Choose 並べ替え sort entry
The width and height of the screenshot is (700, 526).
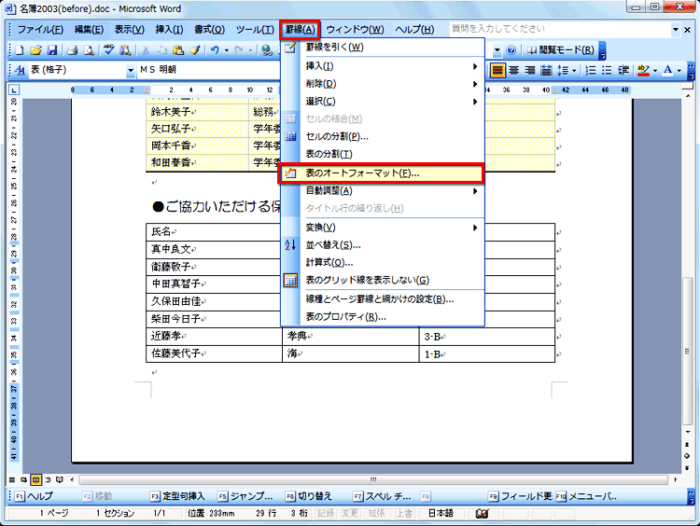coord(383,245)
